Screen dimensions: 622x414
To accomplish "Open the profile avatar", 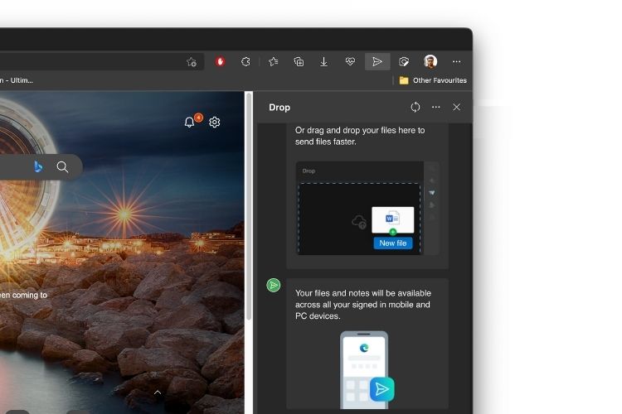I will tap(430, 61).
